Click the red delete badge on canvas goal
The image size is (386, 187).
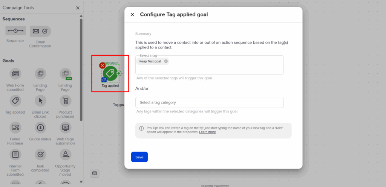[103, 65]
